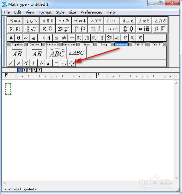Open the lowercase Greek letters palette
182x194 pixels.
click(144, 21)
